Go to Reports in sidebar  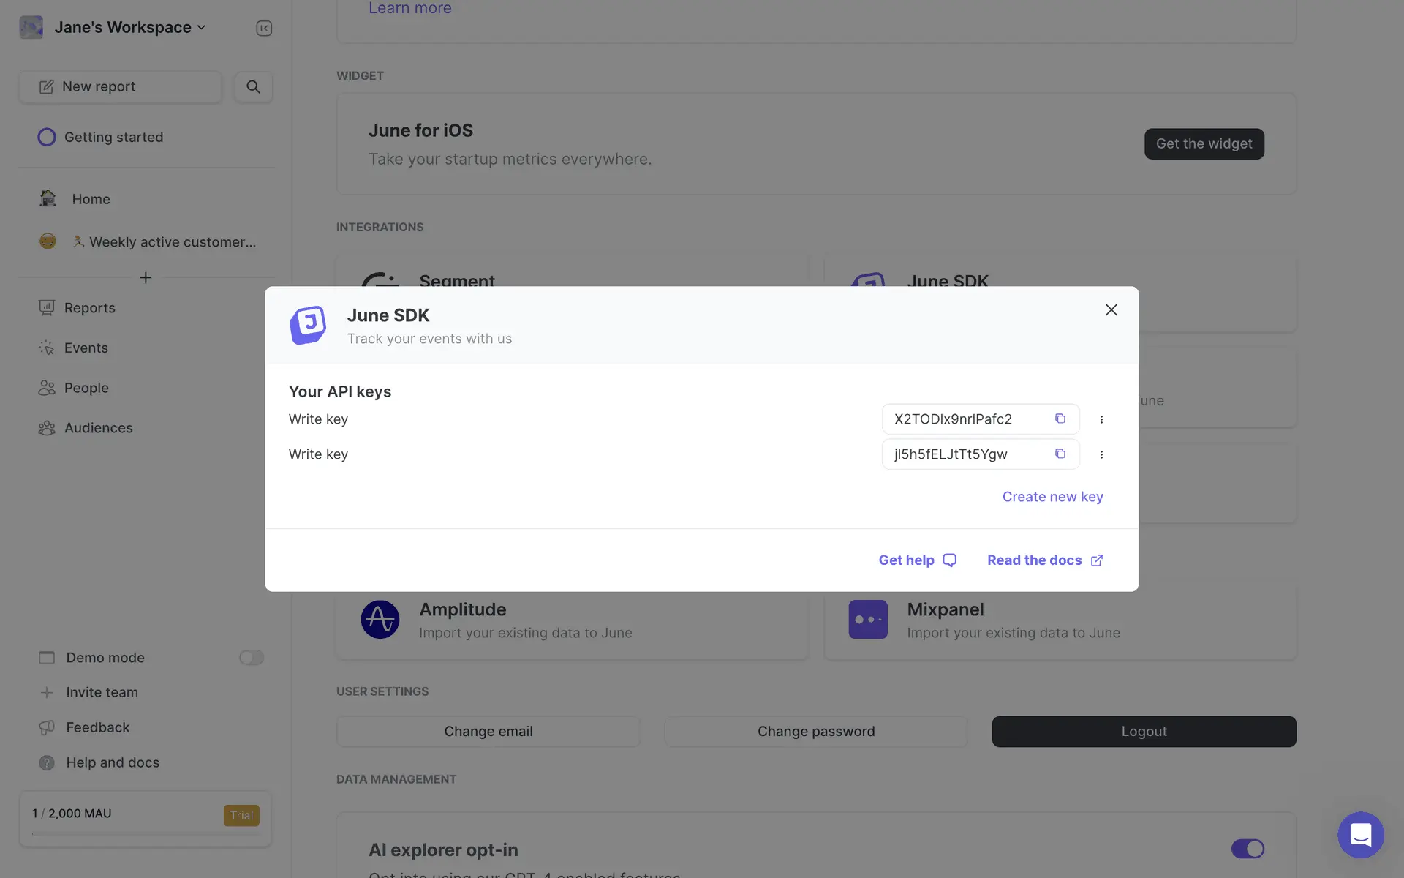(x=89, y=308)
